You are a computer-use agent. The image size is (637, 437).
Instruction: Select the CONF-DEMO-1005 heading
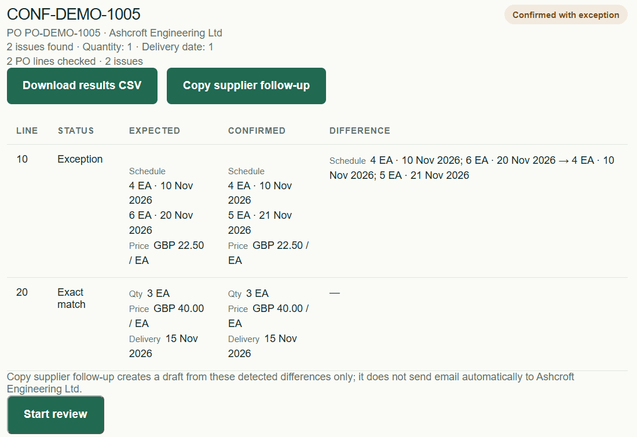point(74,14)
